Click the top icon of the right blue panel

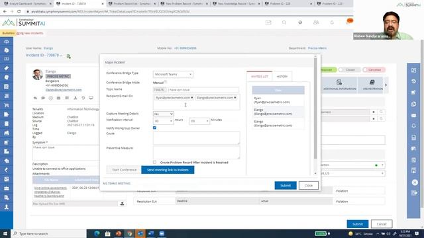coord(413,70)
